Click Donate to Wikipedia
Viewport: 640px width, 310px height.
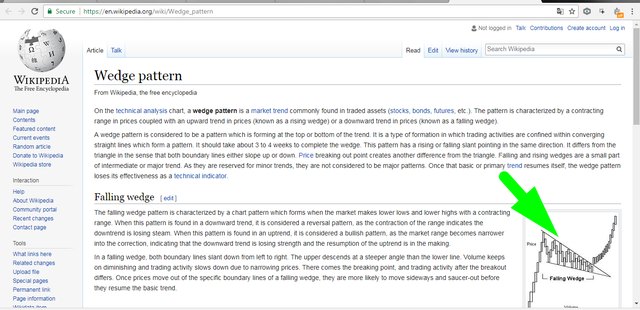(38, 156)
